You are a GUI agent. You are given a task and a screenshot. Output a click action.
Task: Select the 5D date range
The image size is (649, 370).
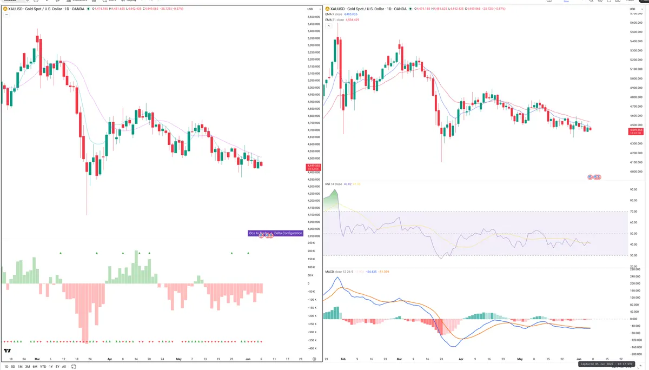click(14, 366)
